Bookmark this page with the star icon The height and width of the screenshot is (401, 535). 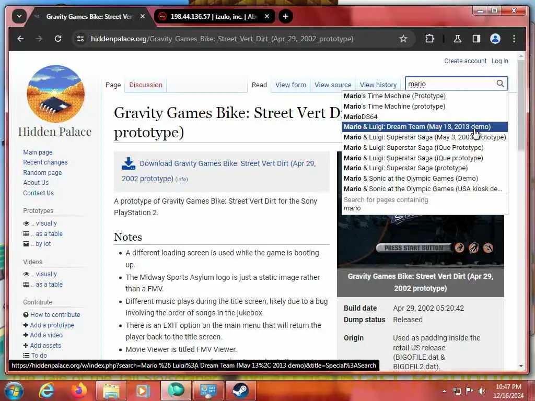(403, 39)
